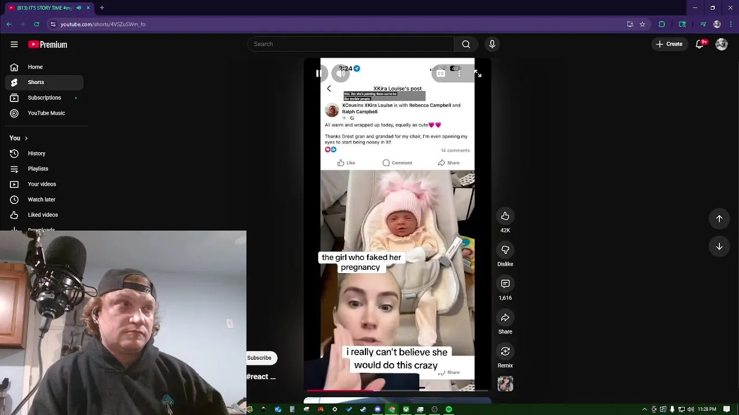Bookmark this page with the star
Screen dimensions: 739x415
click(642, 24)
